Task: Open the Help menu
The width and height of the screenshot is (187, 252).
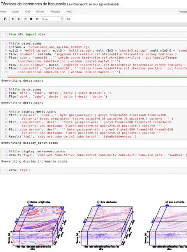Action: pos(69,12)
